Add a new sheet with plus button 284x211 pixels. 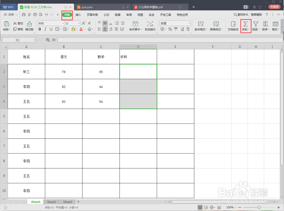click(78, 202)
